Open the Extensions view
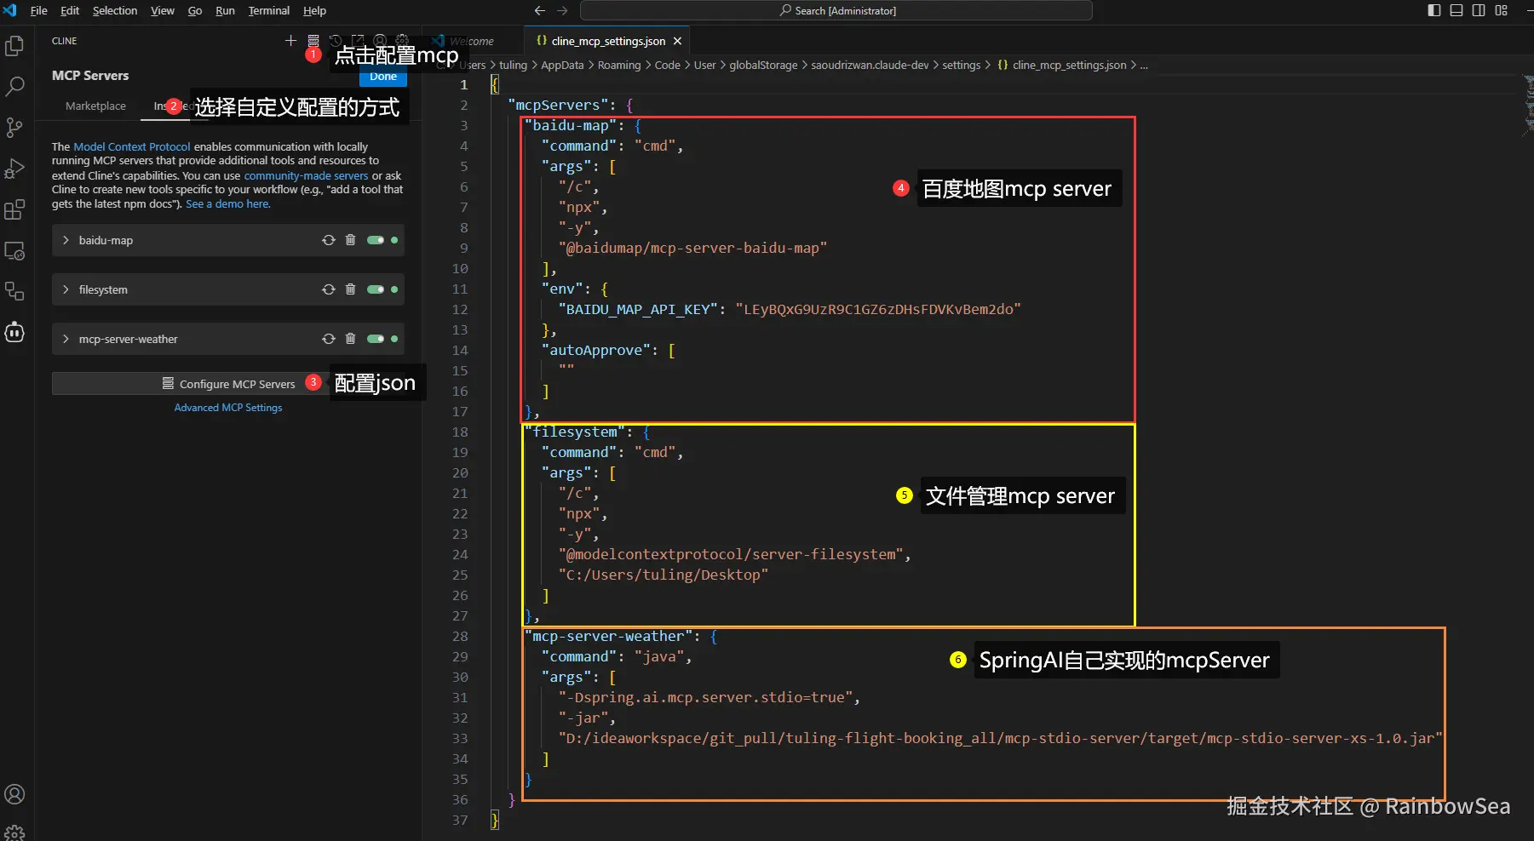This screenshot has width=1534, height=841. (14, 209)
